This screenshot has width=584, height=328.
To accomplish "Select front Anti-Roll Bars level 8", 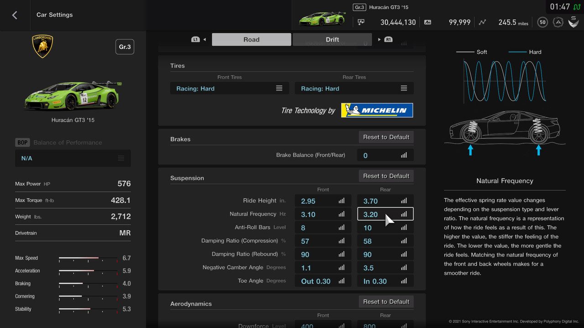I will 323,227.
